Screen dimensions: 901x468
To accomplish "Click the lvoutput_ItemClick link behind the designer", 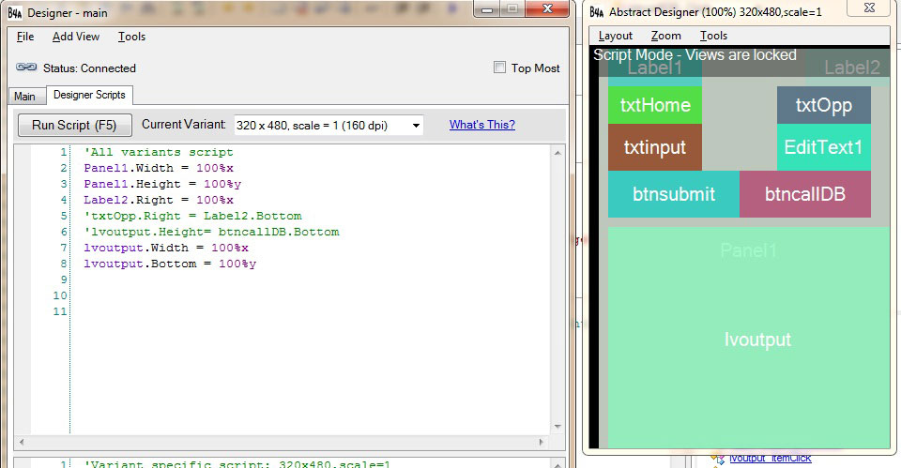I will click(x=770, y=459).
